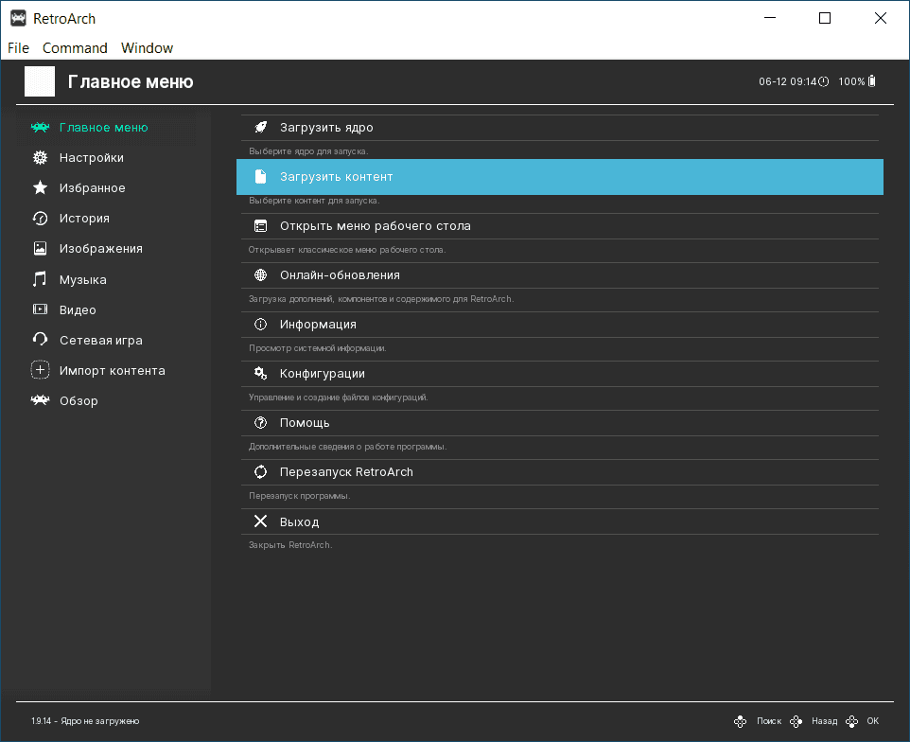Open the Информация entry

tap(559, 325)
